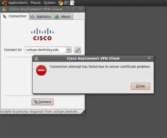Image resolution: width=167 pixels, height=138 pixels.
Task: Click the main window resize grip
Action: [83, 112]
